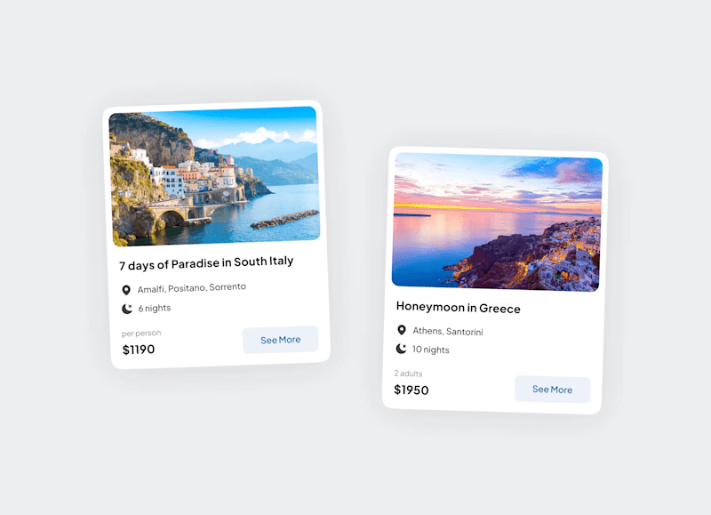Select the Amalfi coast photo thumbnail
The width and height of the screenshot is (711, 515).
tap(214, 176)
